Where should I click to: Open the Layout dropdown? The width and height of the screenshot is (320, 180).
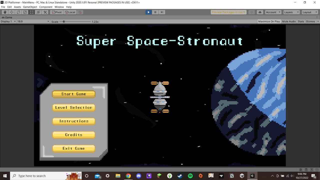click(x=309, y=12)
